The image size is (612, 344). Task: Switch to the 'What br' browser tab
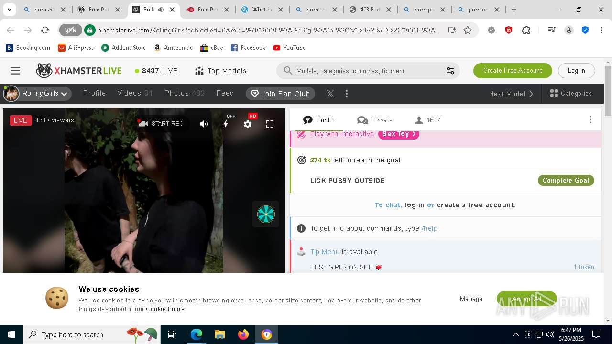point(262,10)
